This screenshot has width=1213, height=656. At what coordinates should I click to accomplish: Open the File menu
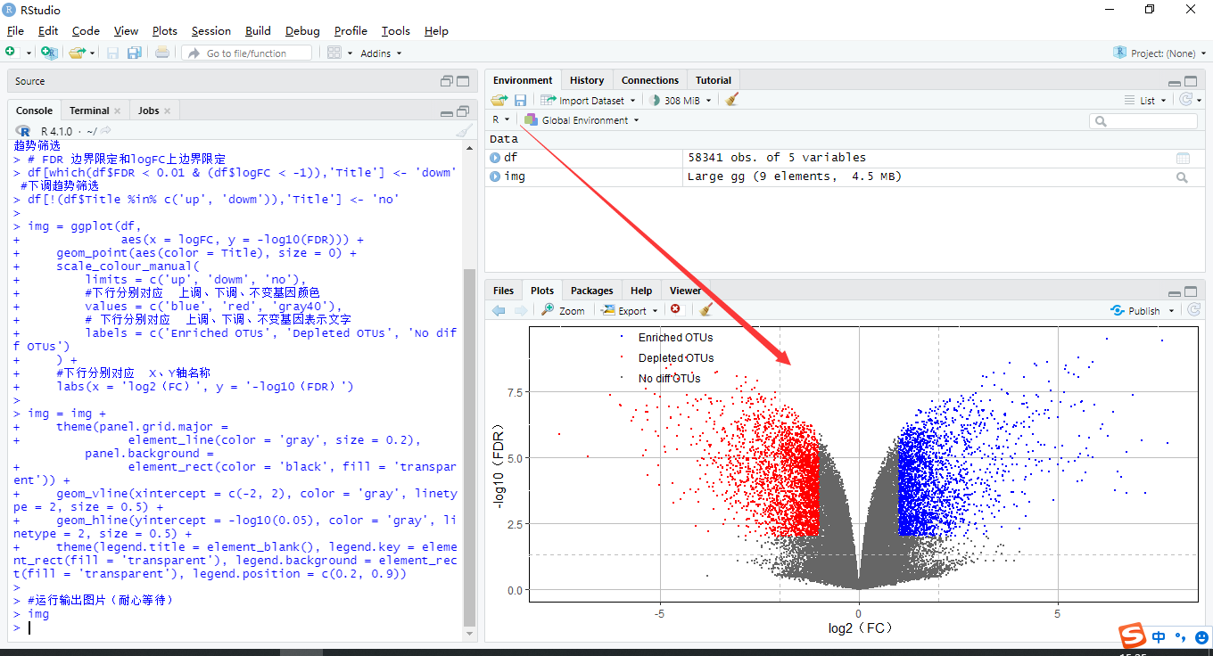point(15,31)
